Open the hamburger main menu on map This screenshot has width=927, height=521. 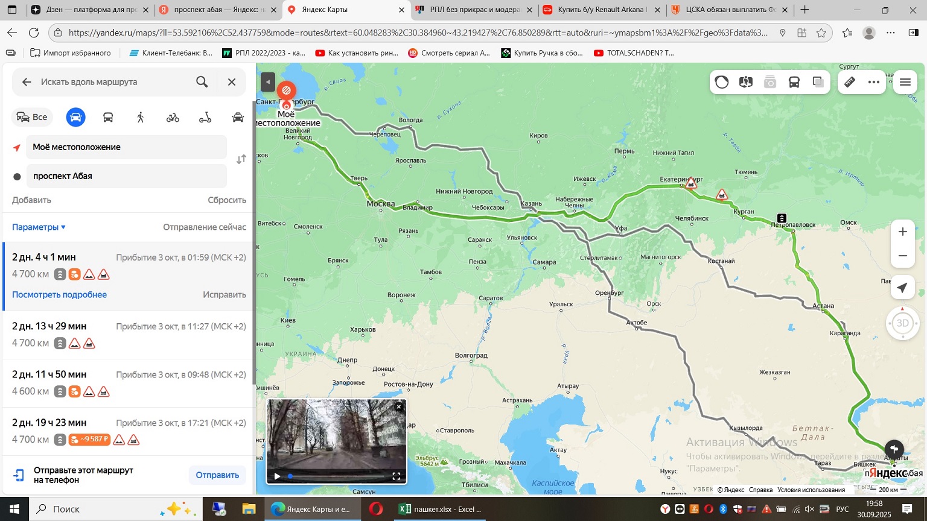coord(905,82)
